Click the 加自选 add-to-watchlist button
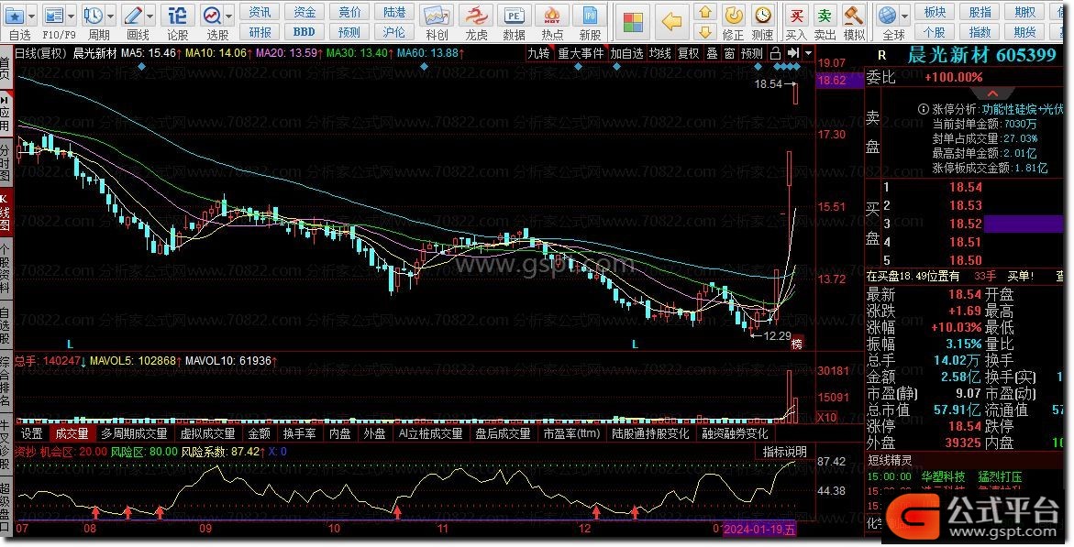 point(626,53)
